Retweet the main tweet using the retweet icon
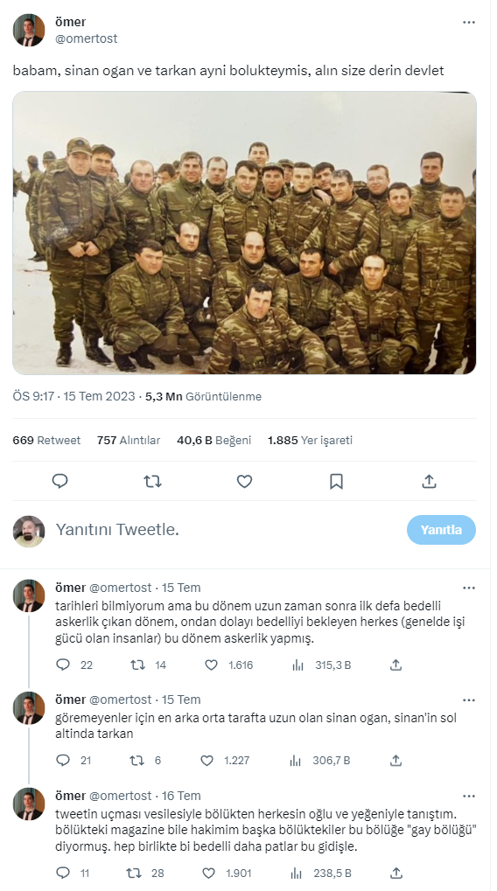 [152, 481]
